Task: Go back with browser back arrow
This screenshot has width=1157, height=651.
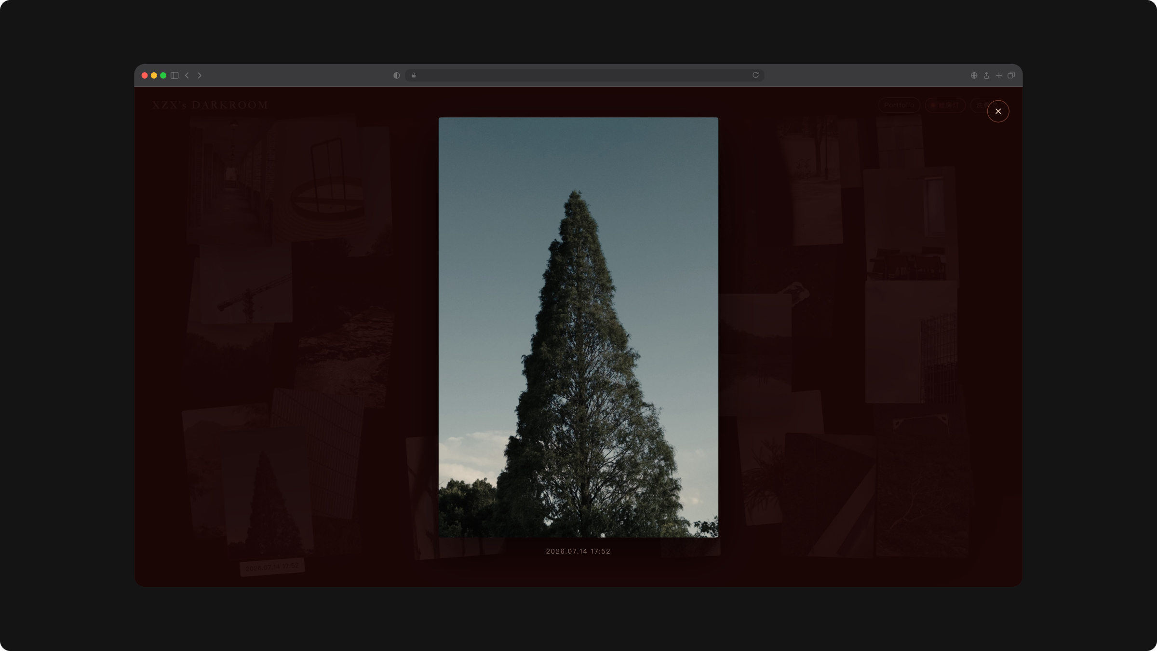Action: pos(187,75)
